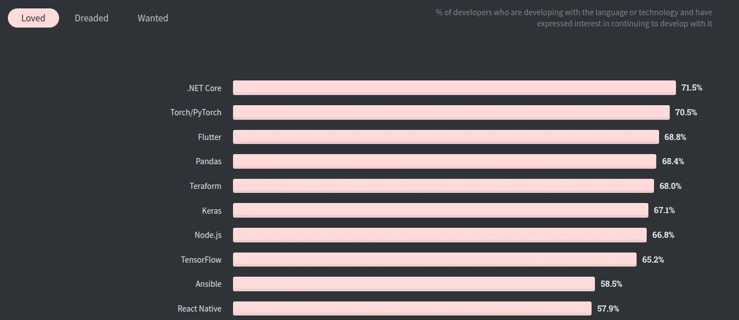Screen dimensions: 739x320
Task: Click the 66.8% value
Action: click(663, 235)
